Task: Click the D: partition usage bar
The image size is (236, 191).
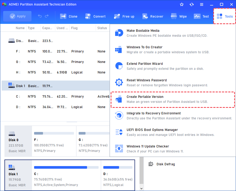Action: coord(118,167)
